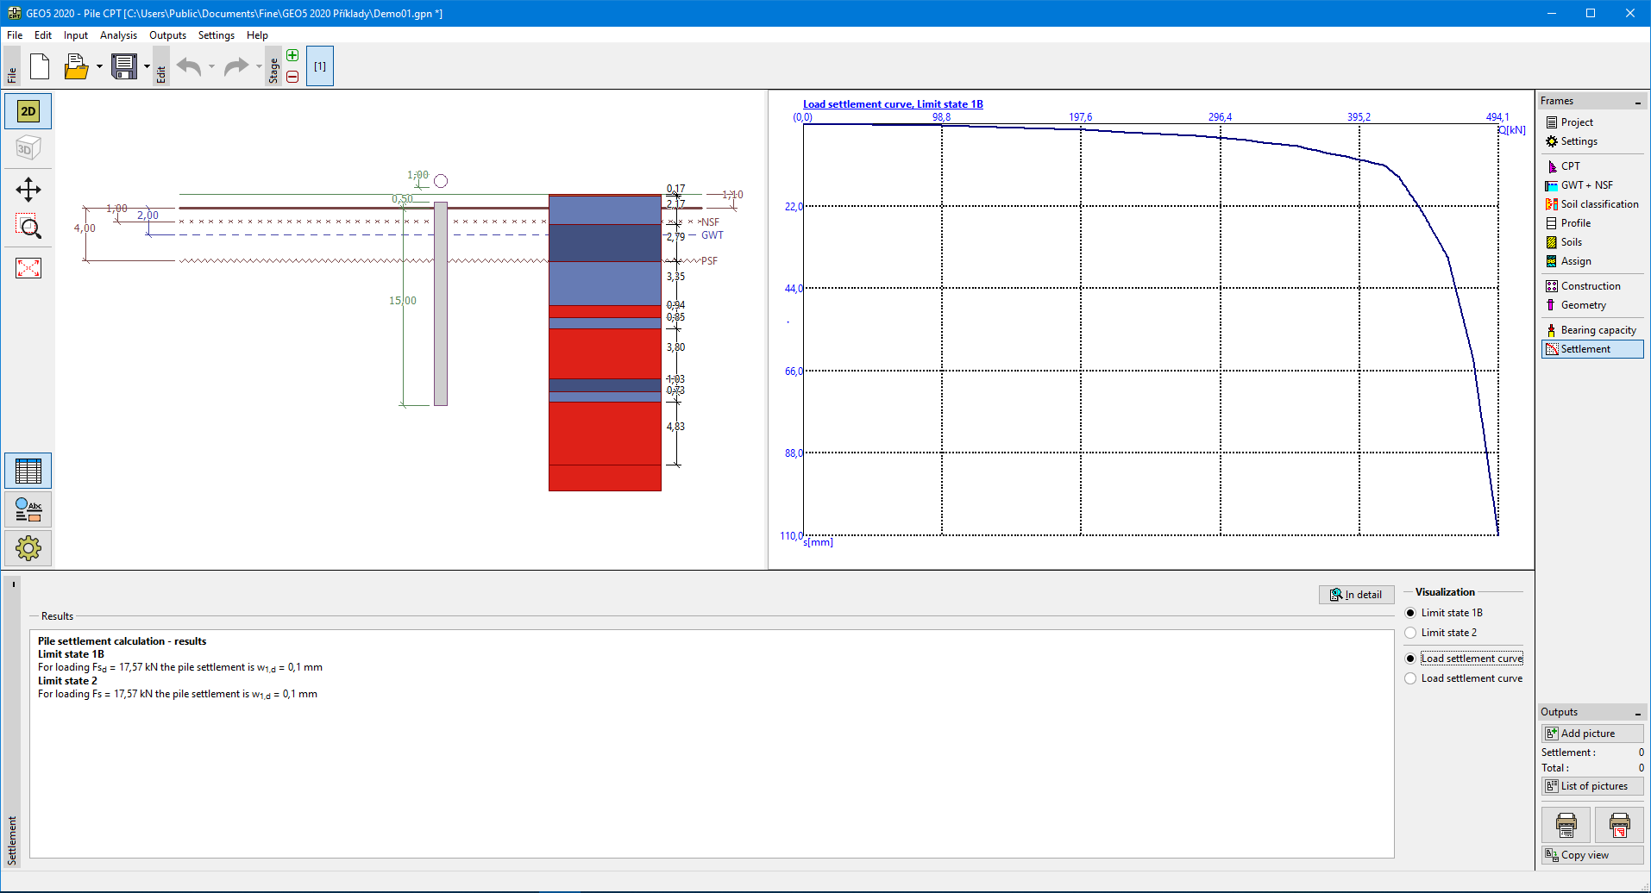Add a new construction stage
Screen dimensions: 1651x893
pyautogui.click(x=292, y=56)
